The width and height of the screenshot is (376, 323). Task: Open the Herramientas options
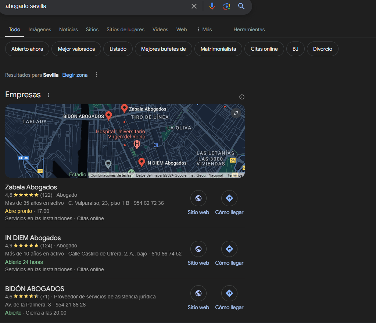click(249, 29)
